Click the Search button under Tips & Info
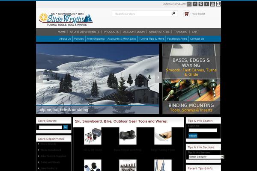The width and height of the screenshot is (257, 171). click(193, 136)
